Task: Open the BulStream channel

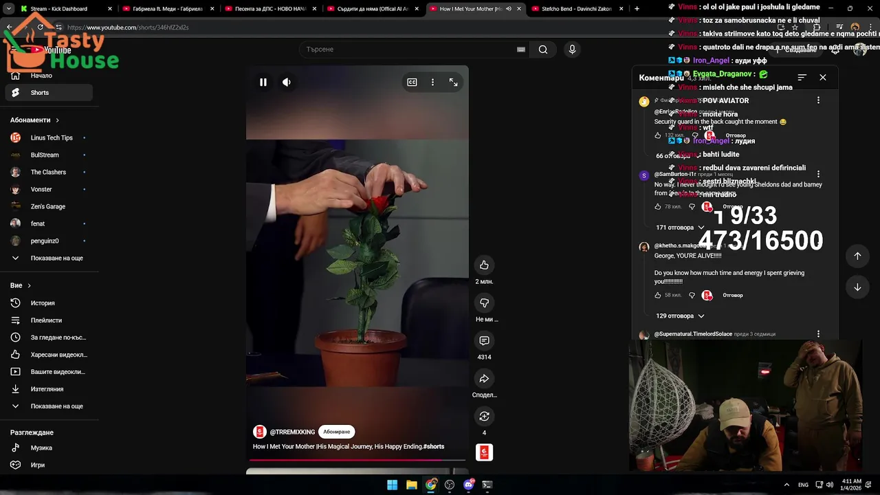Action: 48,155
